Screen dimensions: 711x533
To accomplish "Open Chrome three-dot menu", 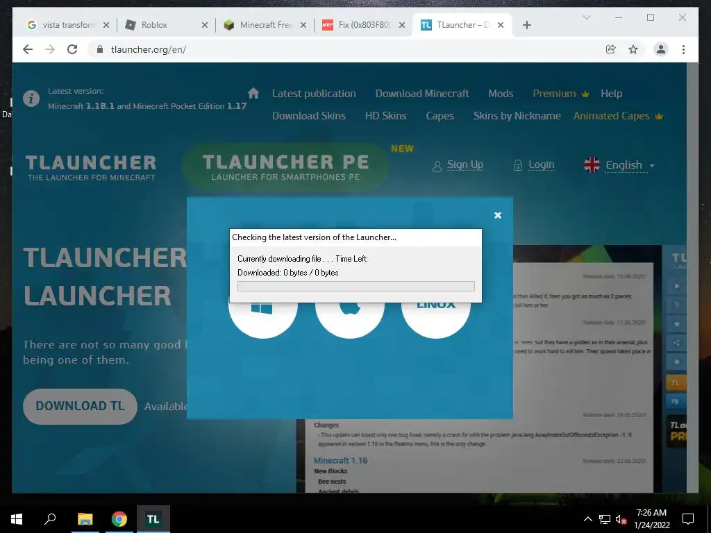I will coord(683,49).
